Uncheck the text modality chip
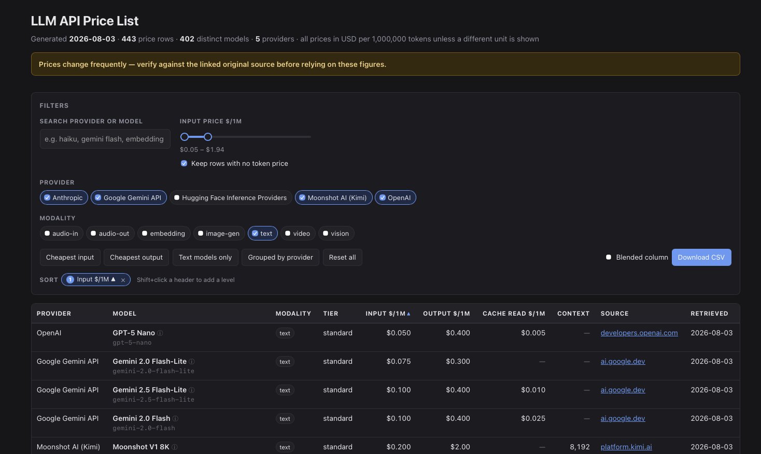The image size is (761, 454). click(x=263, y=233)
